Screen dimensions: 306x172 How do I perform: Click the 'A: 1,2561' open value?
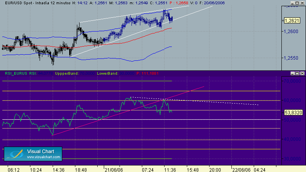click(x=98, y=3)
